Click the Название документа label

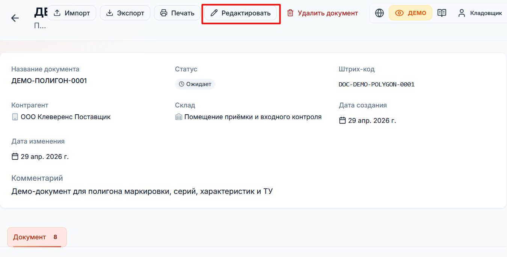click(45, 69)
